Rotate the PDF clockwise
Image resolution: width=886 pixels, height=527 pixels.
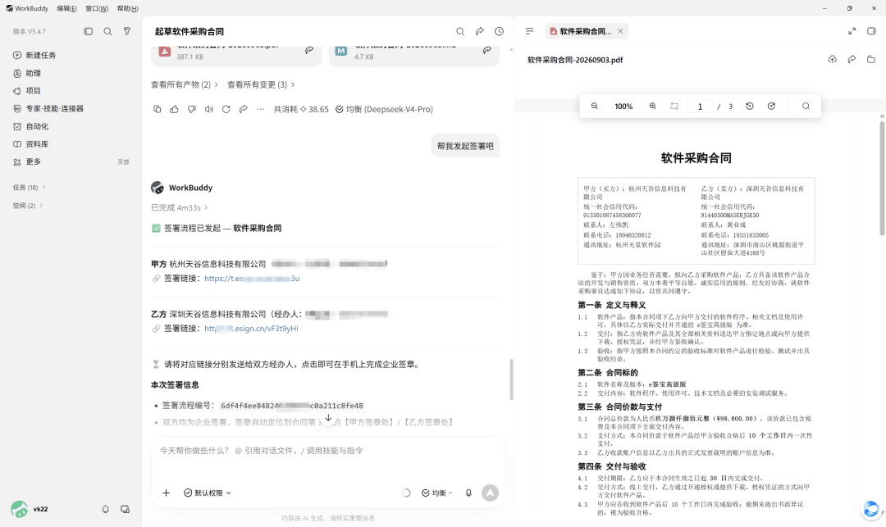click(x=771, y=106)
